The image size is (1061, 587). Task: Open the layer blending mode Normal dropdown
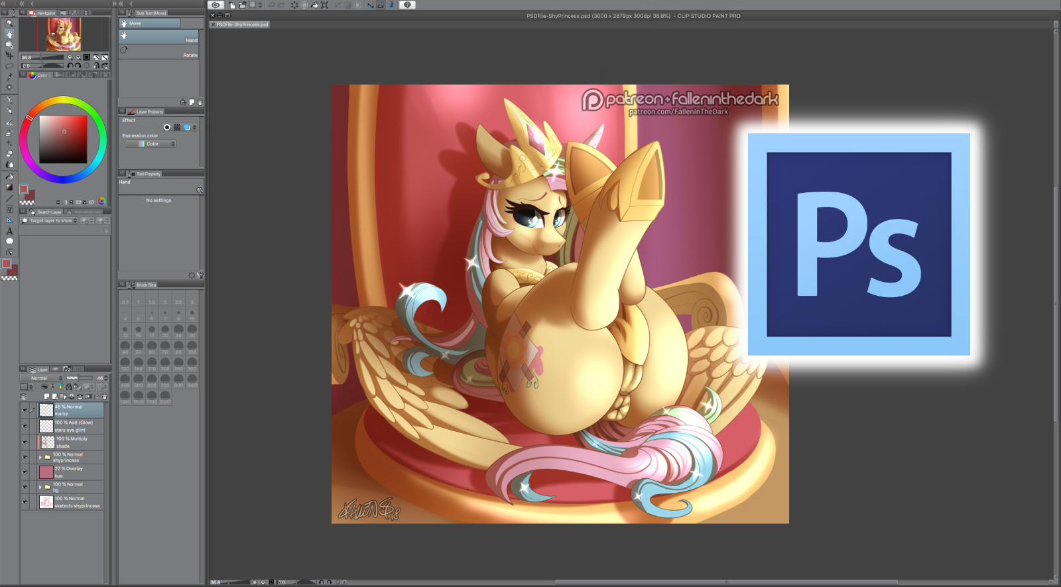tap(41, 378)
